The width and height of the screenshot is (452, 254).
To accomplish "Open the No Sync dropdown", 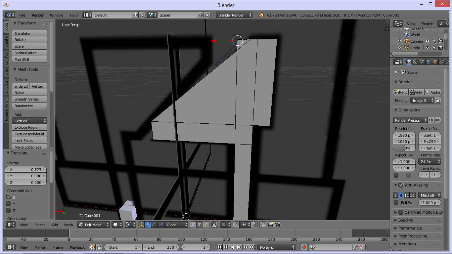I will click(x=277, y=247).
